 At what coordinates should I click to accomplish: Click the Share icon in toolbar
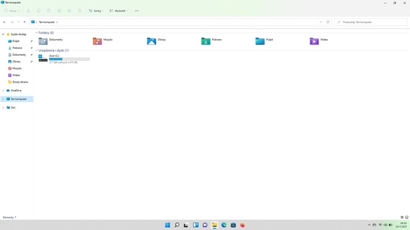(x=69, y=11)
